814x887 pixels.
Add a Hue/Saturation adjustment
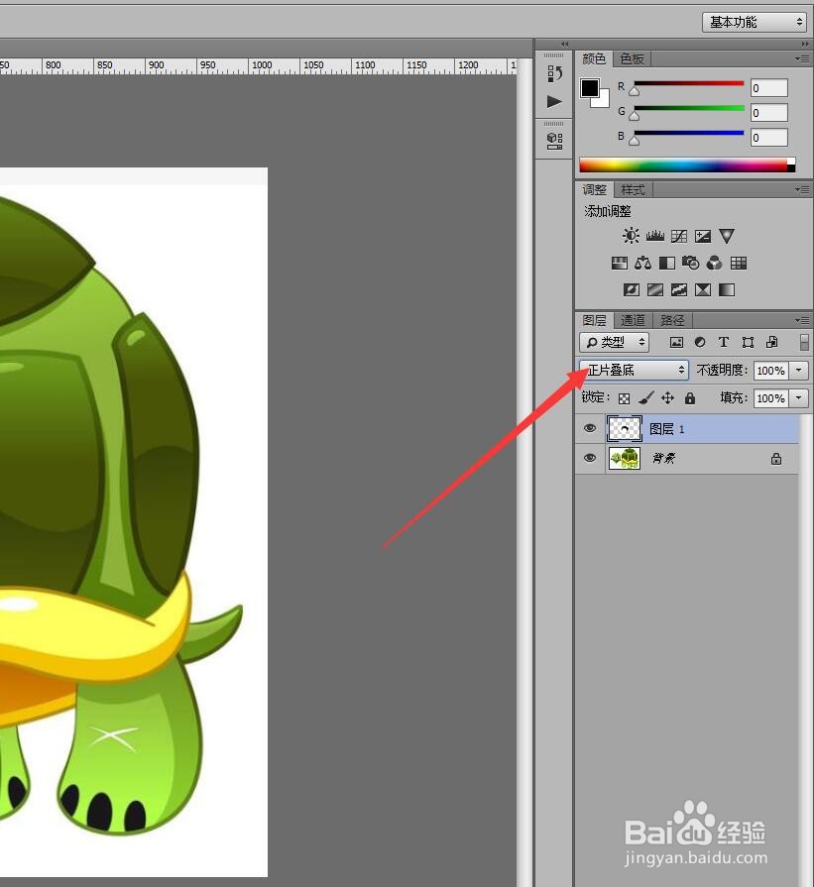coord(620,263)
